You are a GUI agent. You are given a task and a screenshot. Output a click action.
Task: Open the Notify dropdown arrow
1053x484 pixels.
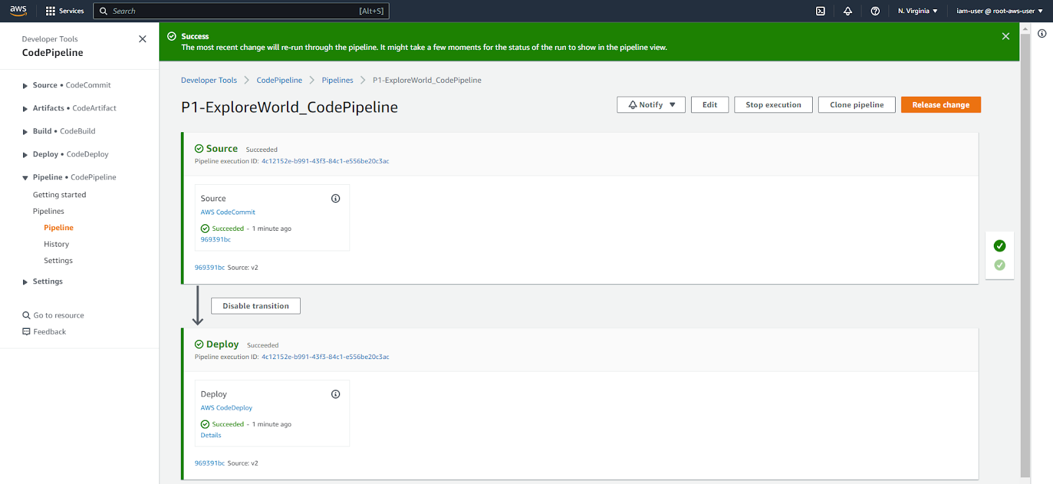(672, 105)
